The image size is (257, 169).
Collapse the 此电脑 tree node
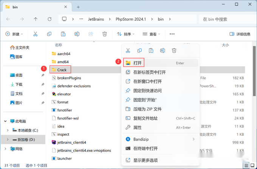(x=5, y=121)
